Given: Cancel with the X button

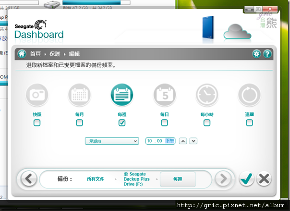Looking at the screenshot, I should (x=264, y=179).
